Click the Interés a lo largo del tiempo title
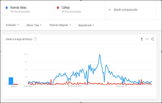The image size is (162, 103). click(x=19, y=39)
